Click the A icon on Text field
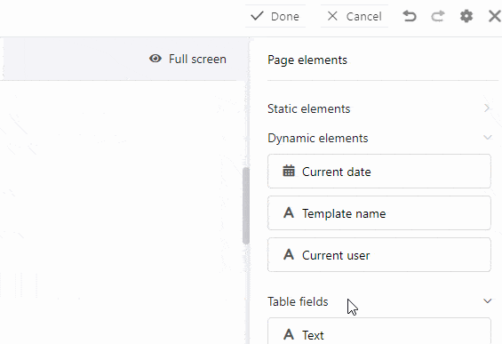The width and height of the screenshot is (502, 344). tap(289, 334)
